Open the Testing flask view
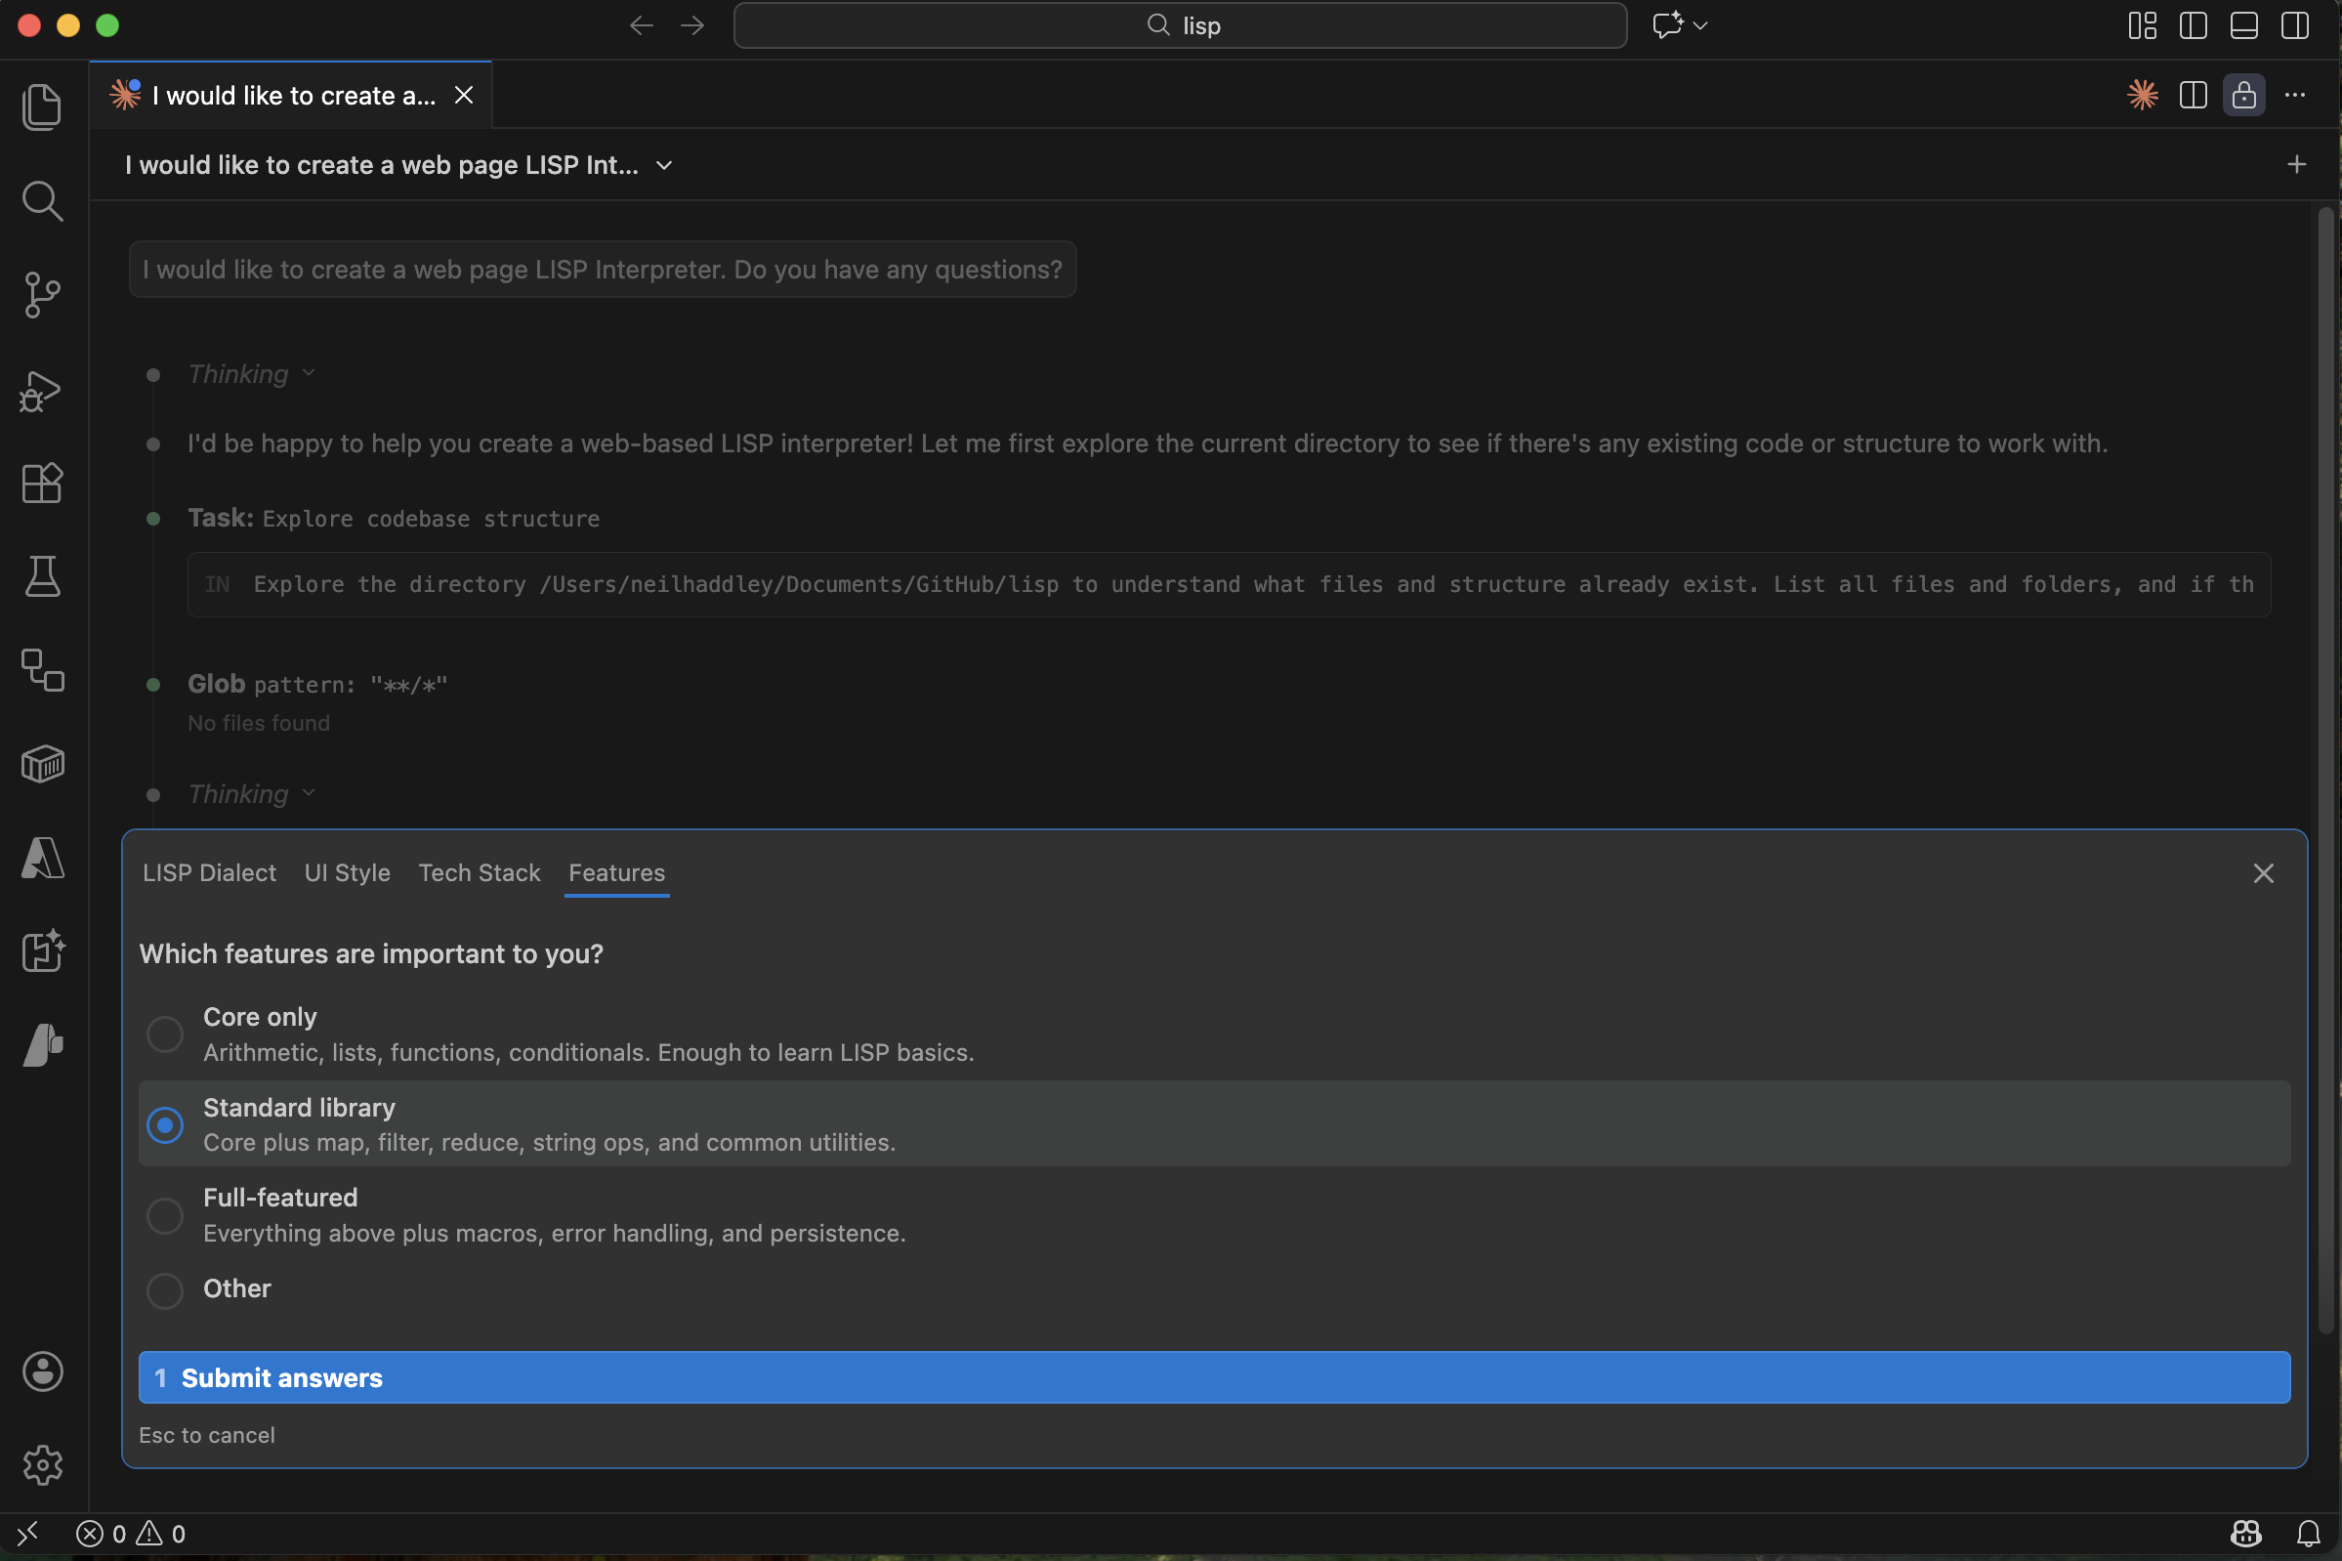The image size is (2342, 1561). pyautogui.click(x=42, y=576)
